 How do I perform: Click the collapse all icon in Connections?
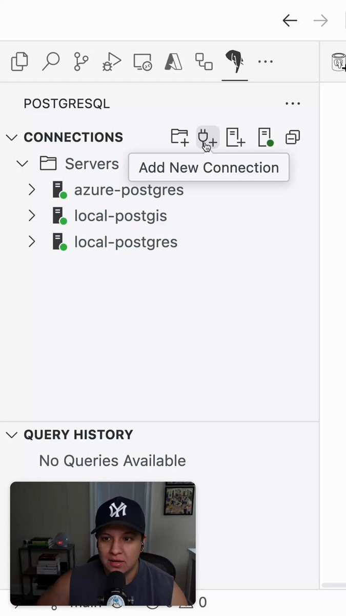pos(293,137)
